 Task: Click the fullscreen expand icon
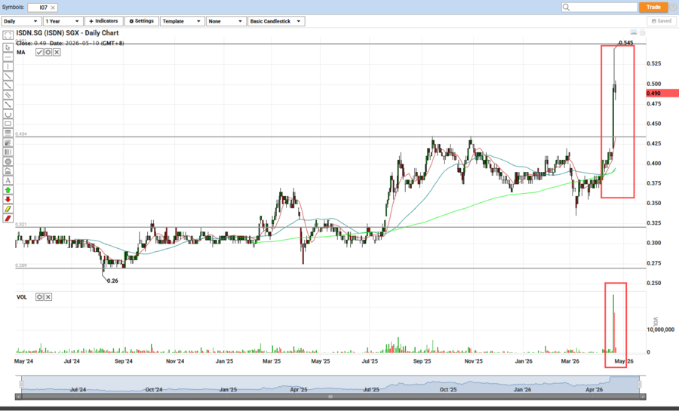coord(8,35)
